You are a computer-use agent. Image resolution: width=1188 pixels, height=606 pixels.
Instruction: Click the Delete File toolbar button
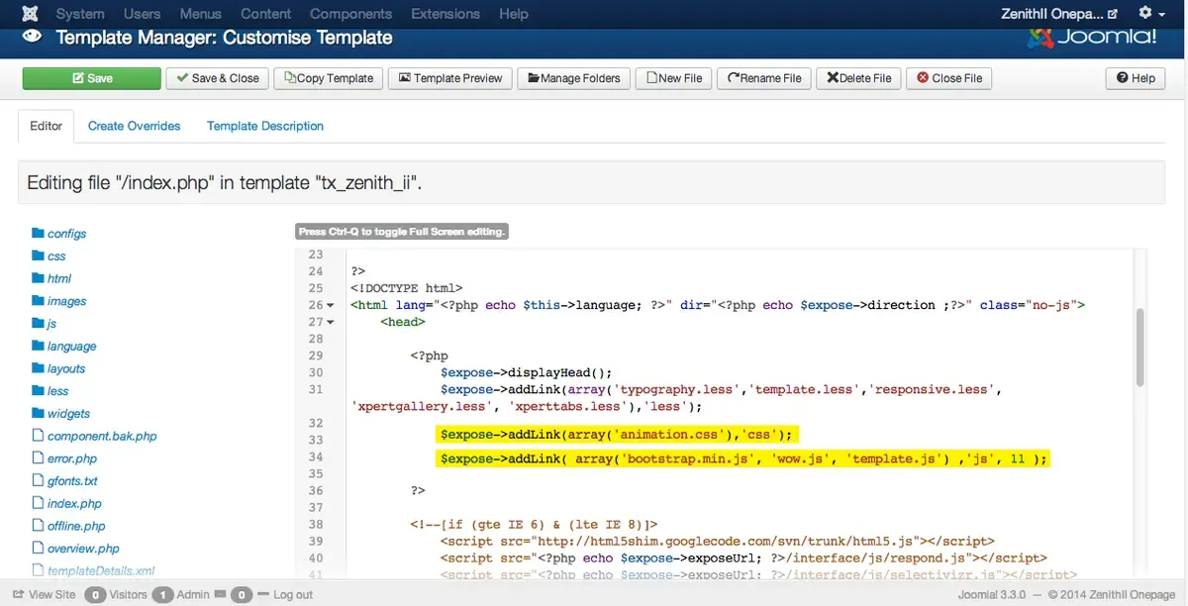pyautogui.click(x=859, y=78)
